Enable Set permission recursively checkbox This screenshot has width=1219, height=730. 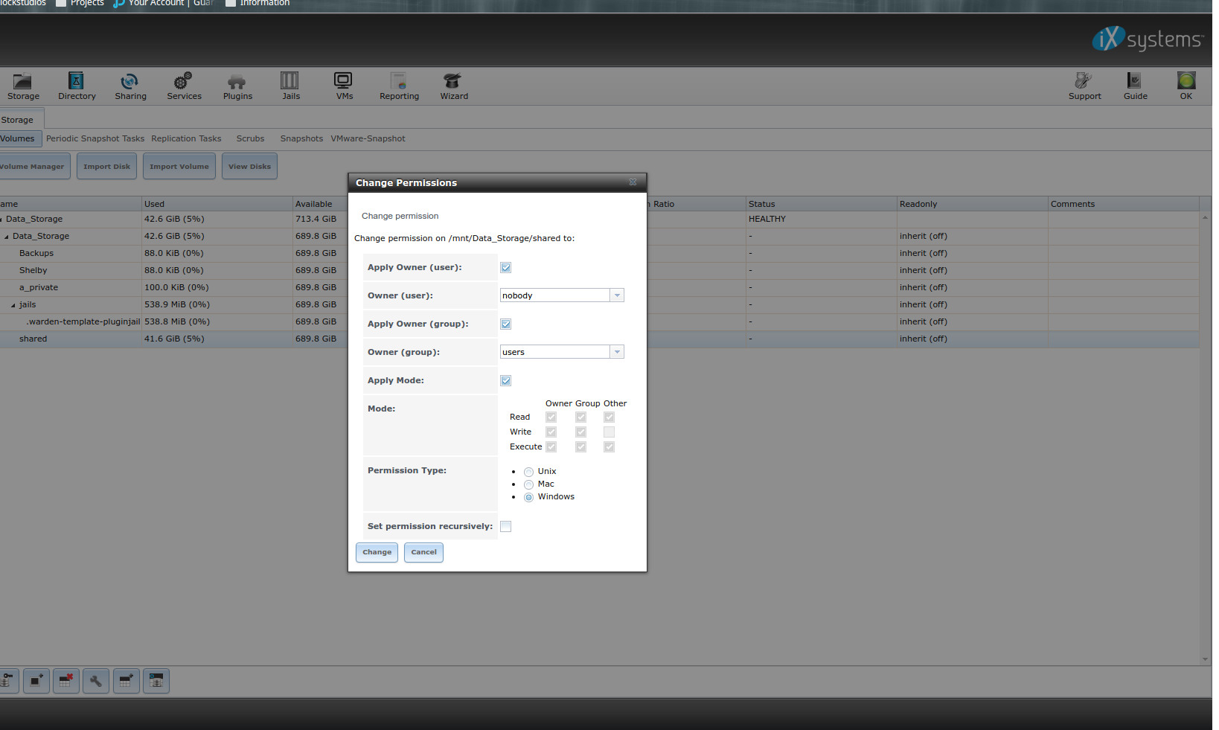pos(506,527)
